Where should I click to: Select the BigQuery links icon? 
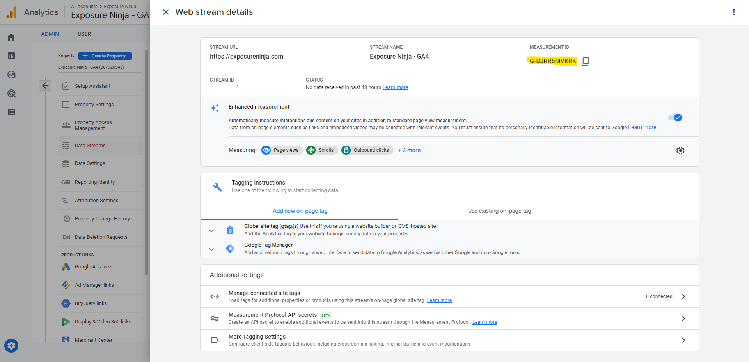pos(66,303)
